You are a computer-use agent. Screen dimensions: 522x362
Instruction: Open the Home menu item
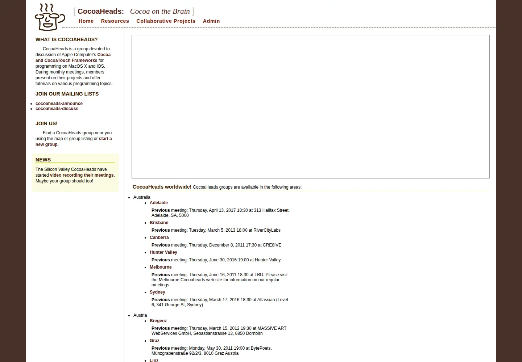pyautogui.click(x=86, y=21)
